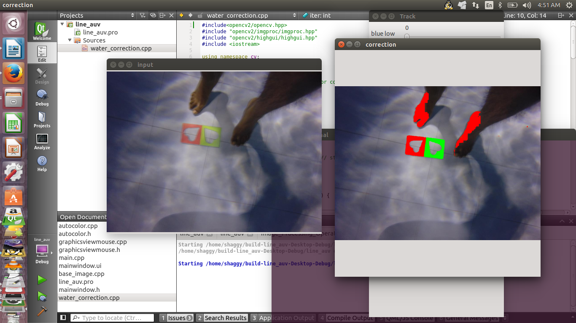
Task: Adjust the blue low slider in Track window
Action: (x=407, y=37)
